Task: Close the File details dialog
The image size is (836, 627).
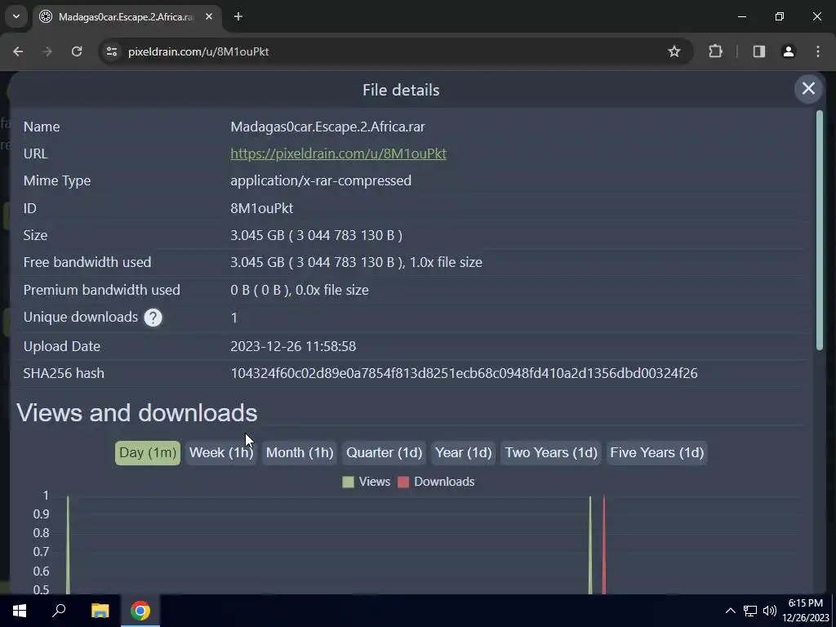Action: pyautogui.click(x=808, y=88)
